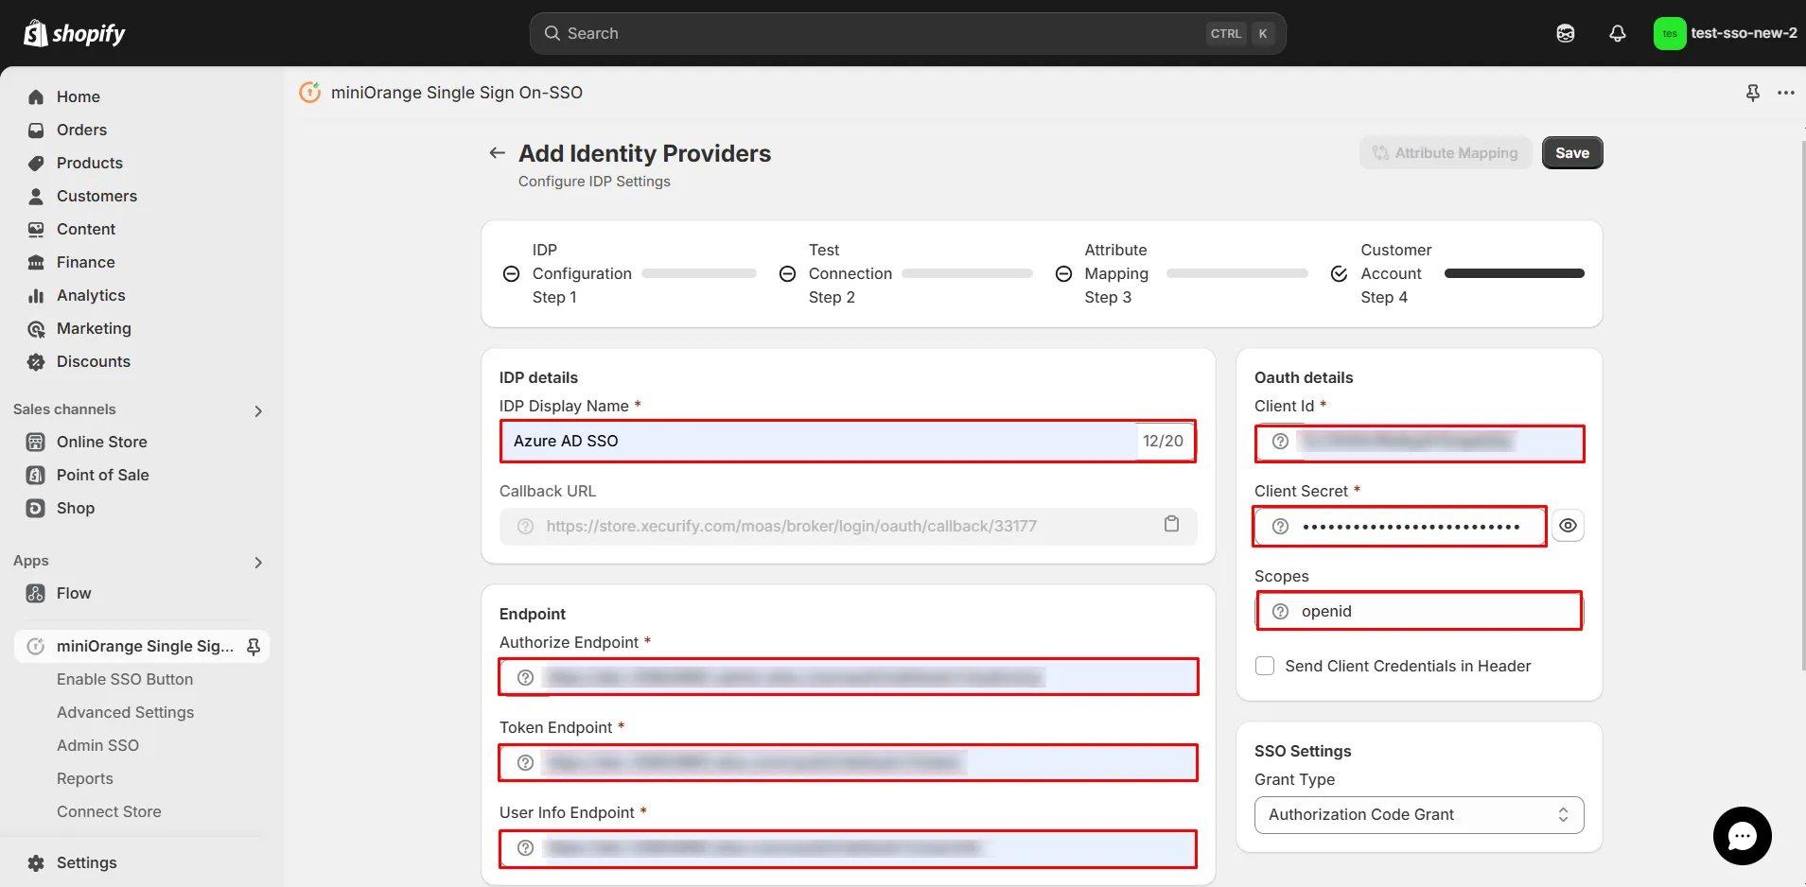The width and height of the screenshot is (1806, 887).
Task: Open the notifications bell
Action: pos(1618,33)
